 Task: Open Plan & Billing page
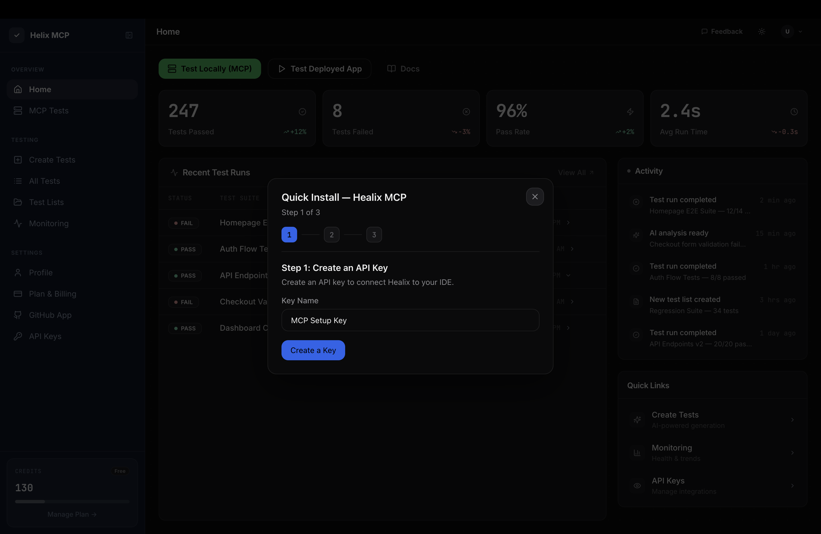52,294
